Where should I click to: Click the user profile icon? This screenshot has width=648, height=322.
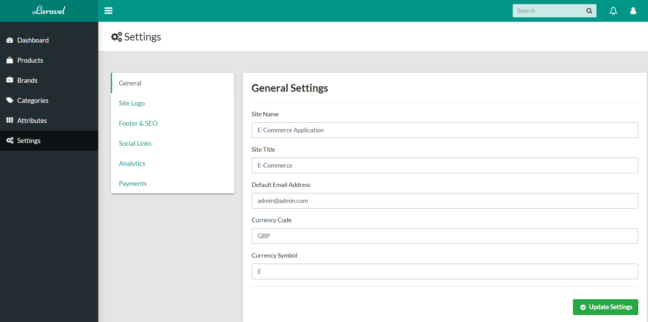633,11
